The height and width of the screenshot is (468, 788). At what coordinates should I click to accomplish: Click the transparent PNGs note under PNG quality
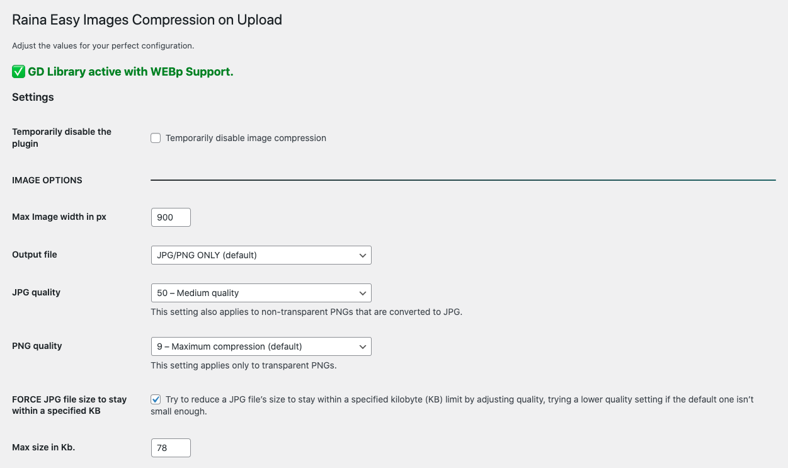(243, 365)
